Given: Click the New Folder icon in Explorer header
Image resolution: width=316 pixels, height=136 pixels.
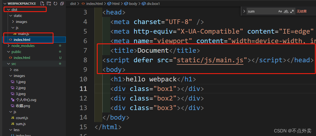Looking at the screenshot, I should pos(49,3).
